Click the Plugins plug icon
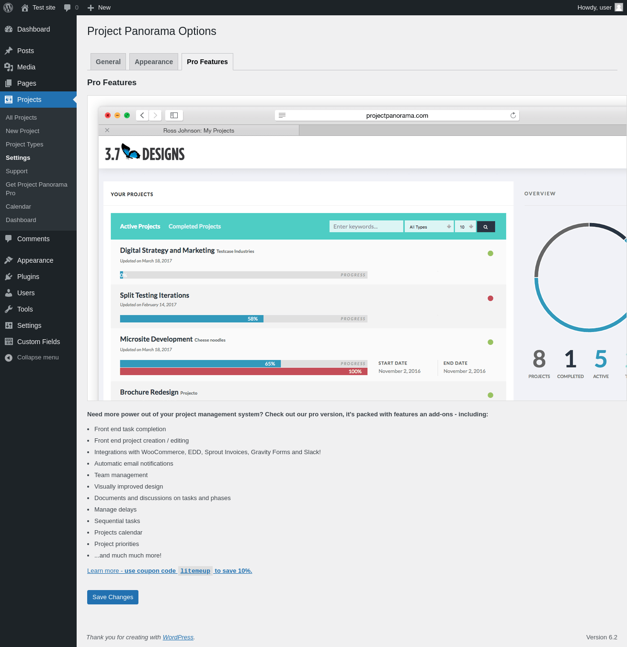Viewport: 627px width, 647px height. [9, 277]
